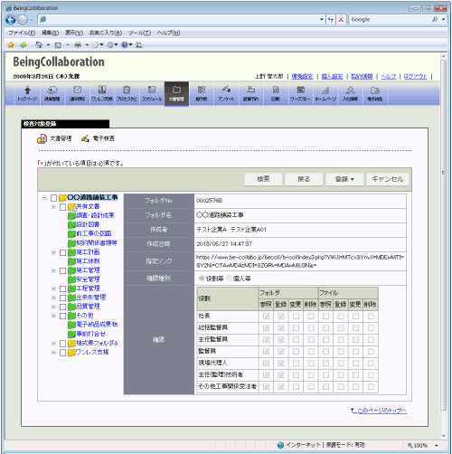
Task: Click the ヘルプ link in the header
Action: pyautogui.click(x=388, y=77)
